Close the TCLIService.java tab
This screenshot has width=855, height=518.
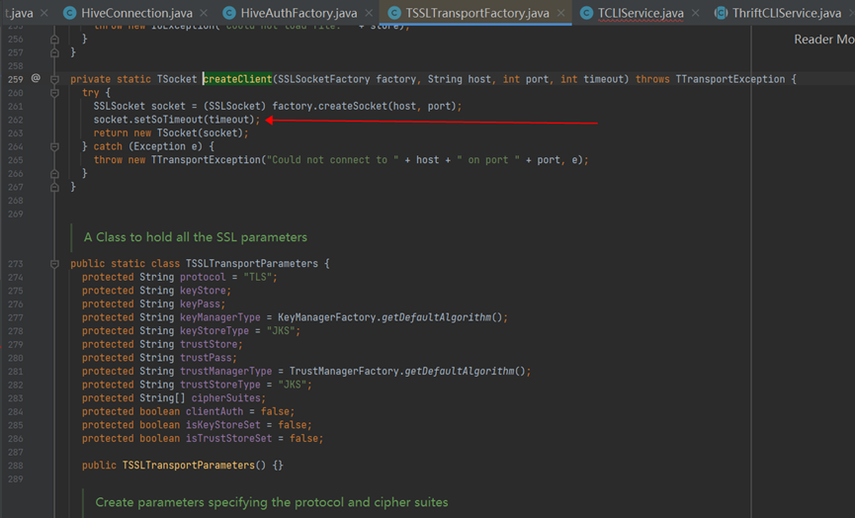pyautogui.click(x=697, y=14)
